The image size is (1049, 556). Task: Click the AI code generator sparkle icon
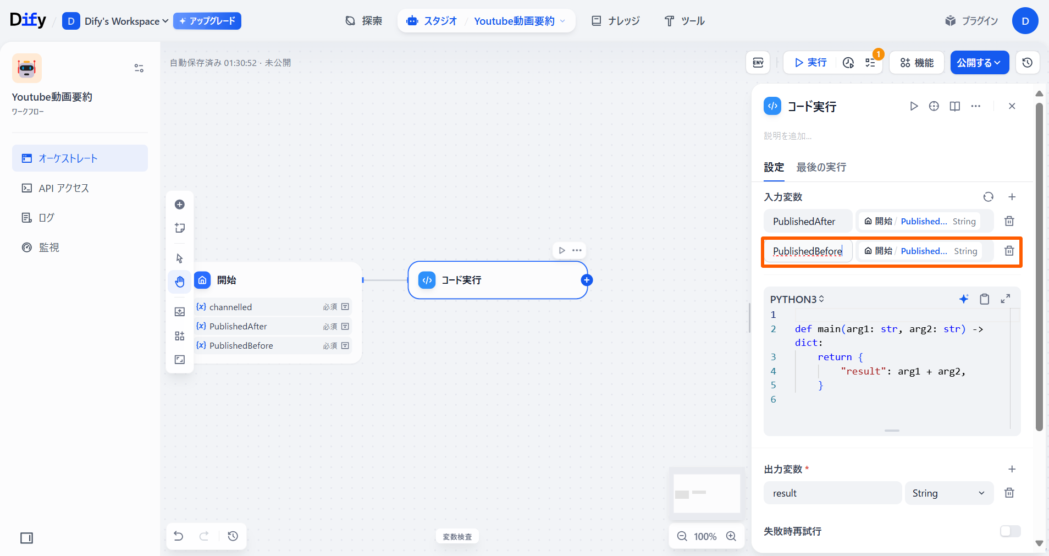[x=963, y=299]
